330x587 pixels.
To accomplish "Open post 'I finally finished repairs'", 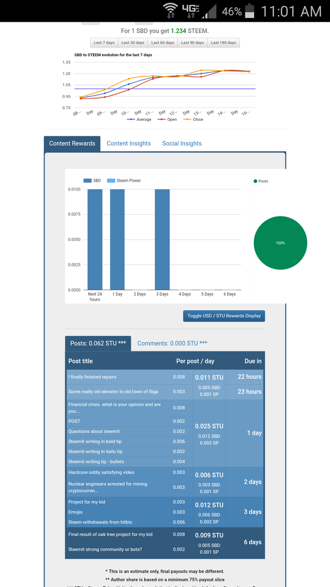I will (94, 376).
